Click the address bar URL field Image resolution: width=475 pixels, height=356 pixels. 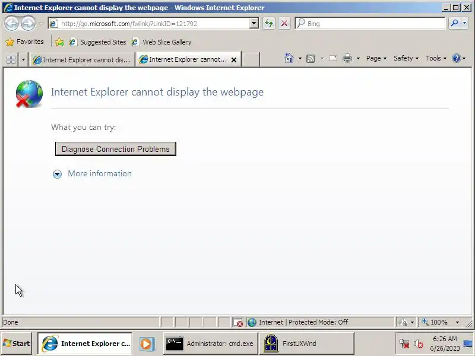point(149,23)
